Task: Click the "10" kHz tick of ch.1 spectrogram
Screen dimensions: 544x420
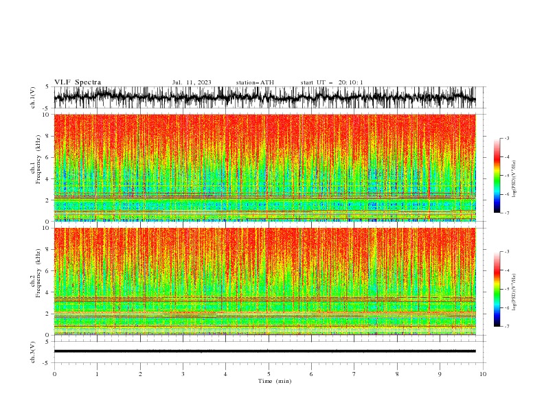Action: [45, 115]
